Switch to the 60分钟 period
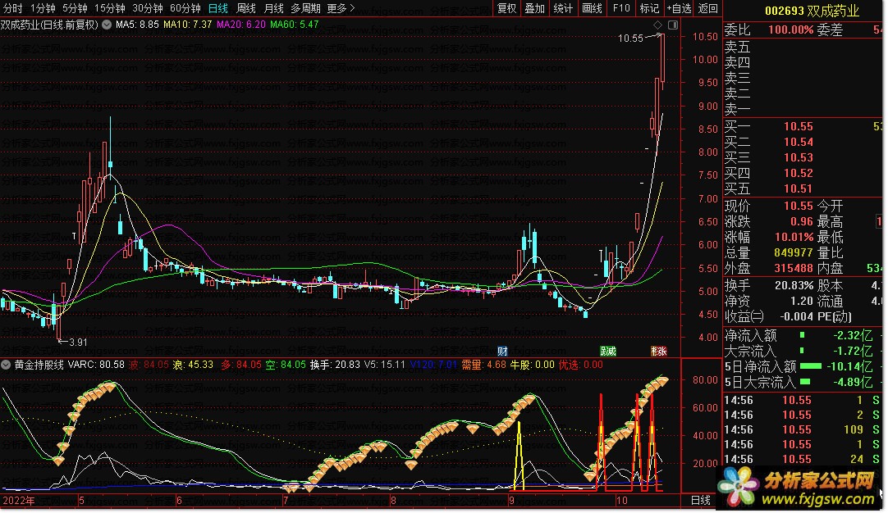This screenshot has height=513, width=888. (x=185, y=8)
